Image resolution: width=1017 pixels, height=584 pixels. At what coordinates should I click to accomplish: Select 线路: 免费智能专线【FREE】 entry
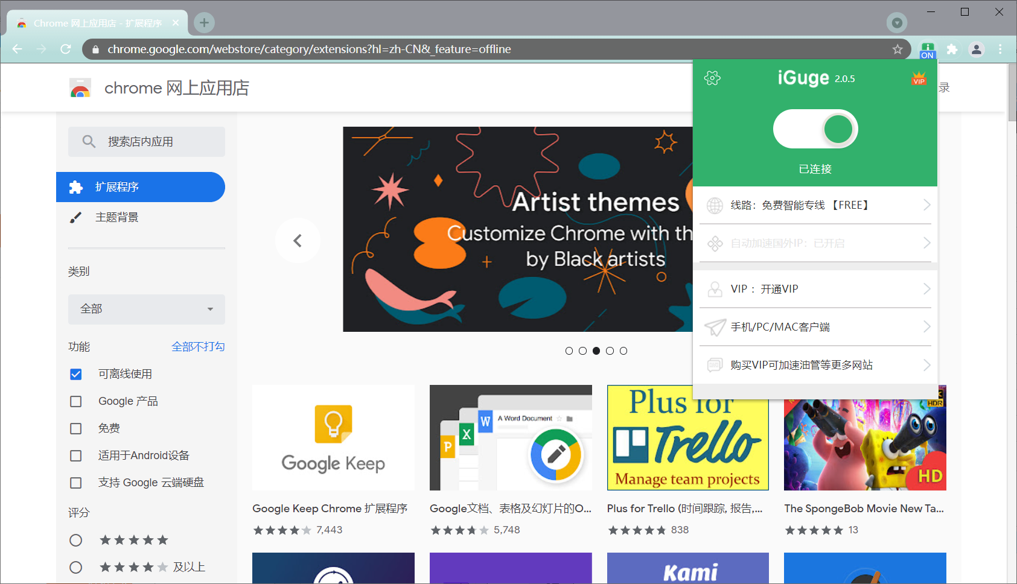(x=815, y=205)
